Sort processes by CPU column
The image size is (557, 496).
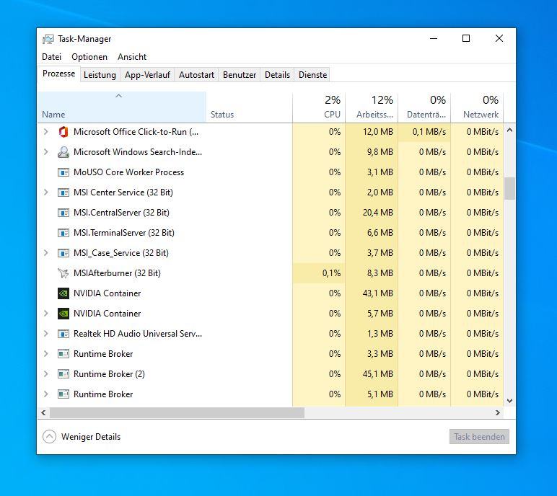pyautogui.click(x=319, y=107)
